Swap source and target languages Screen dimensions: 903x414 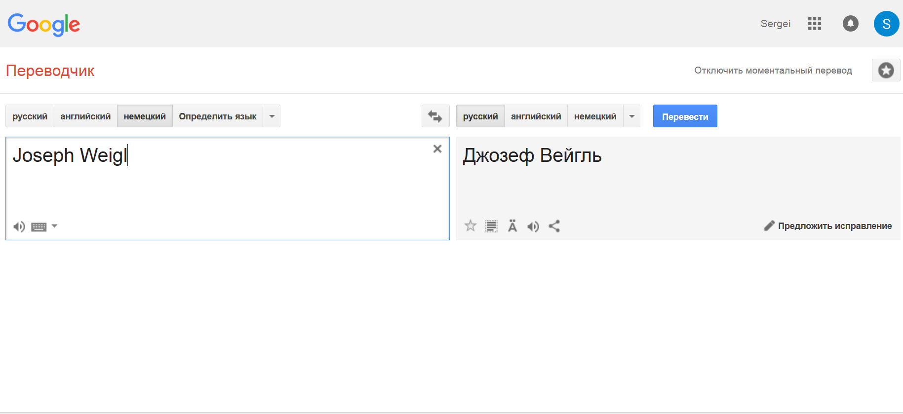435,116
